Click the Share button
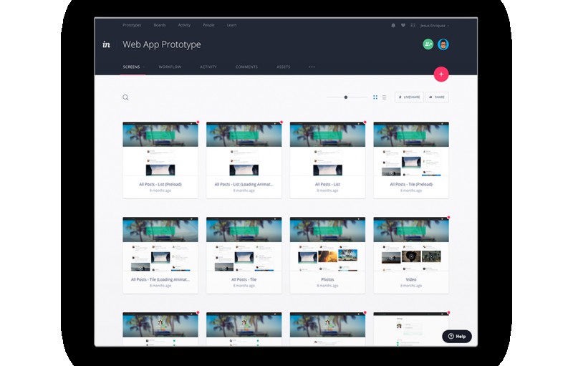Viewport: 573px width, 366px height. coord(437,97)
